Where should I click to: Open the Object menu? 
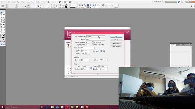(23, 2)
